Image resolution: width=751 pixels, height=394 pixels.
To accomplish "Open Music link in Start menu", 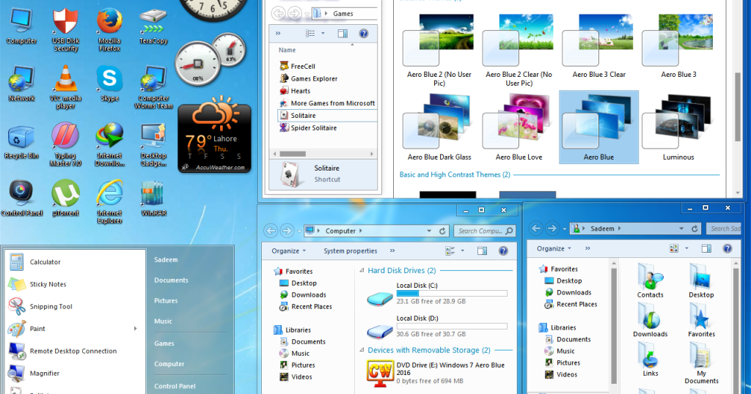I will [163, 321].
